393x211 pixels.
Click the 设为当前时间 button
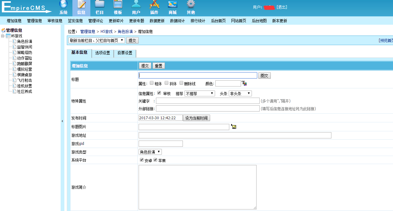(196, 118)
